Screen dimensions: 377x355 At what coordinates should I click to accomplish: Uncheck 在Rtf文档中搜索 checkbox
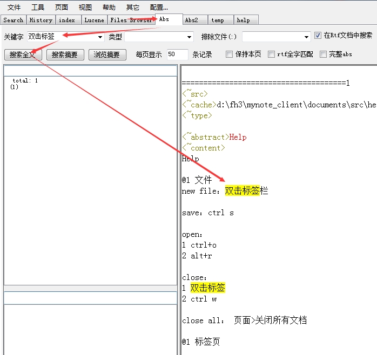point(318,36)
